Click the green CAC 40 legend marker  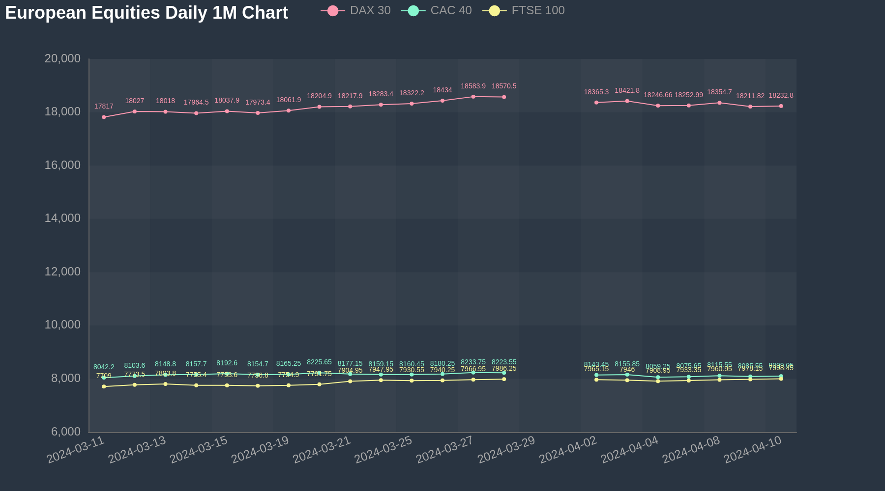click(x=413, y=10)
